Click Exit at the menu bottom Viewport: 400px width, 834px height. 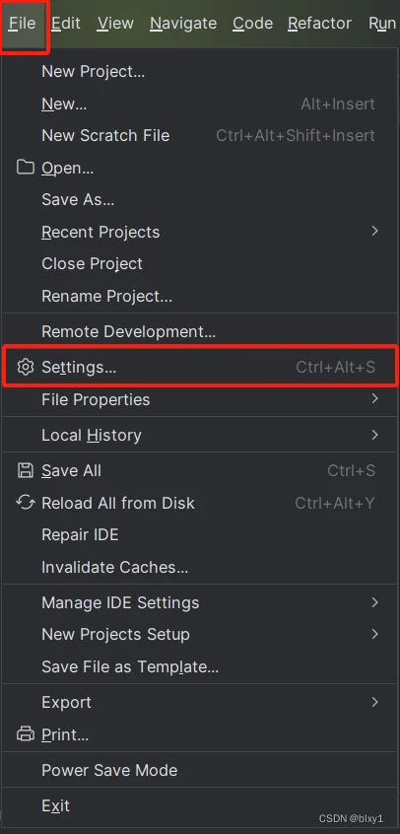(200, 805)
